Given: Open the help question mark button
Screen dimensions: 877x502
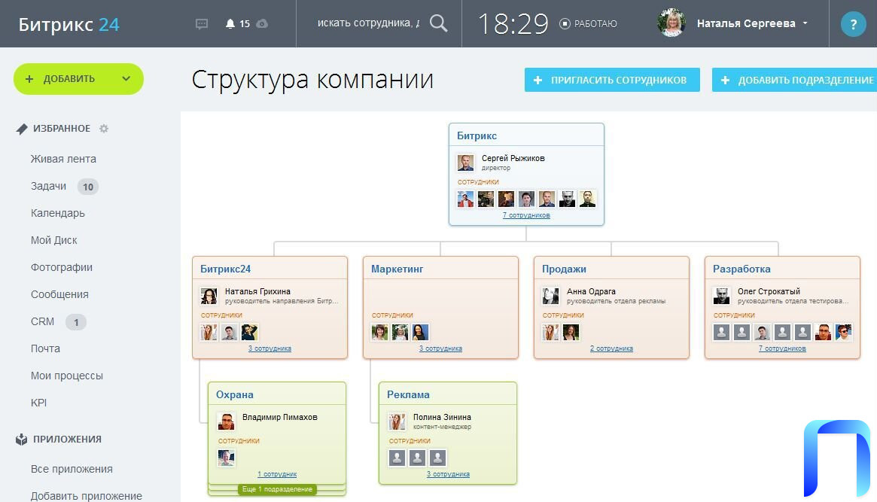Looking at the screenshot, I should 853,24.
